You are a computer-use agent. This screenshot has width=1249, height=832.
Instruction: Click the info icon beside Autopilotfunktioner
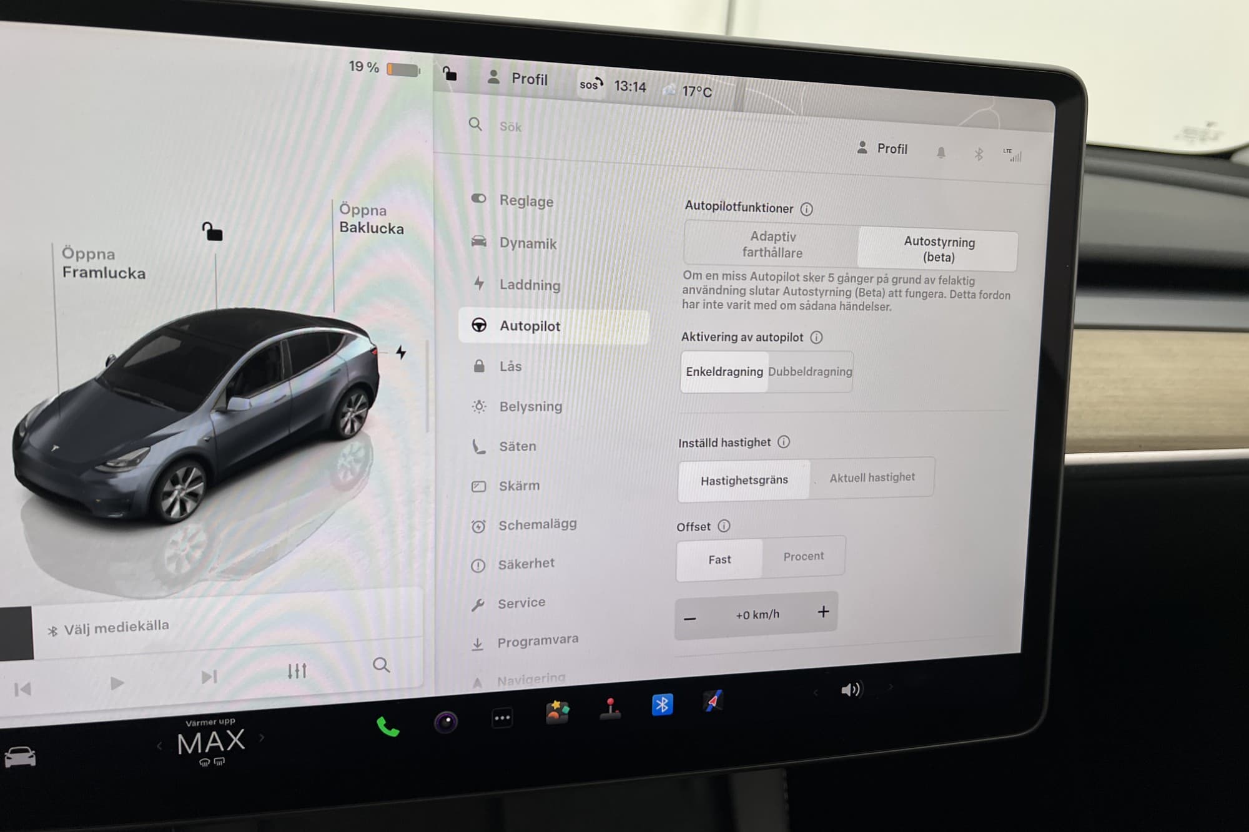click(807, 209)
